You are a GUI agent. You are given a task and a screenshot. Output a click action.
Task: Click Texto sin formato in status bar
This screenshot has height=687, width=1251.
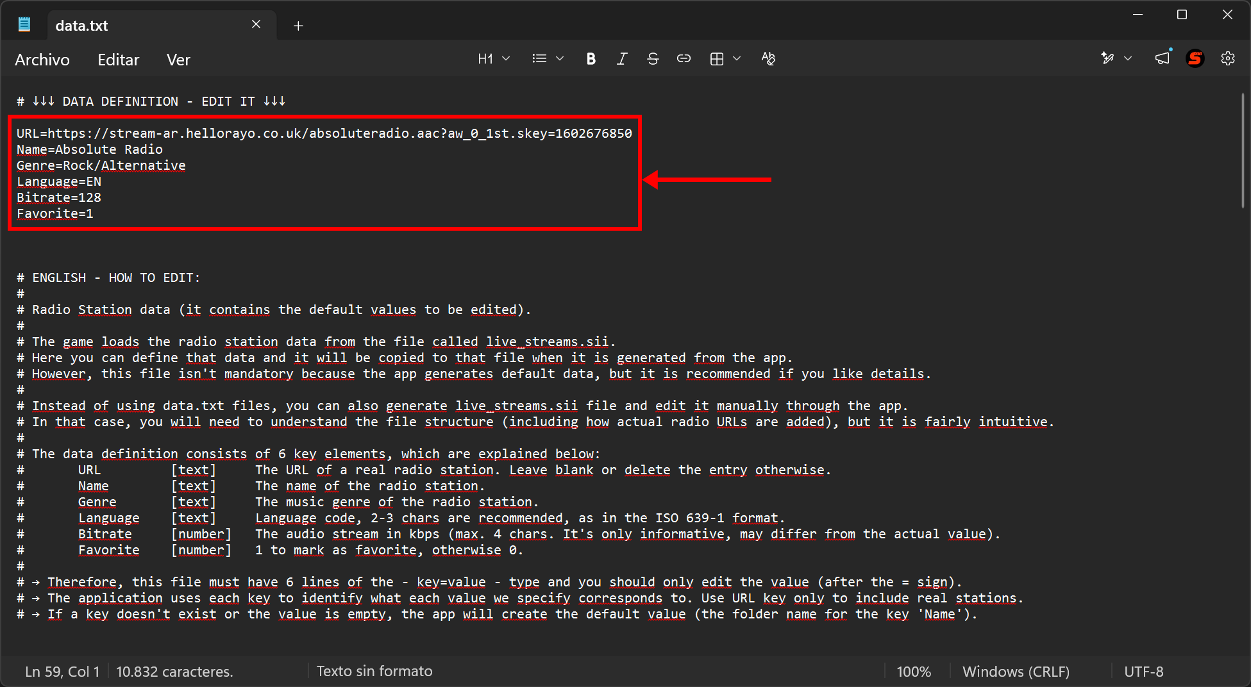(374, 671)
